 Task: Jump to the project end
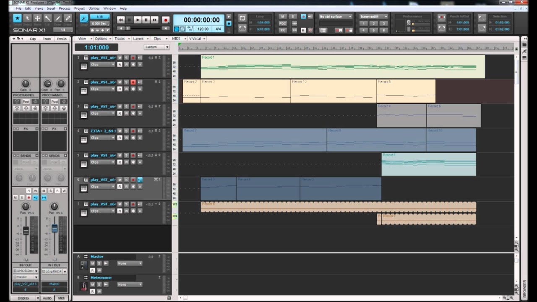(166, 28)
